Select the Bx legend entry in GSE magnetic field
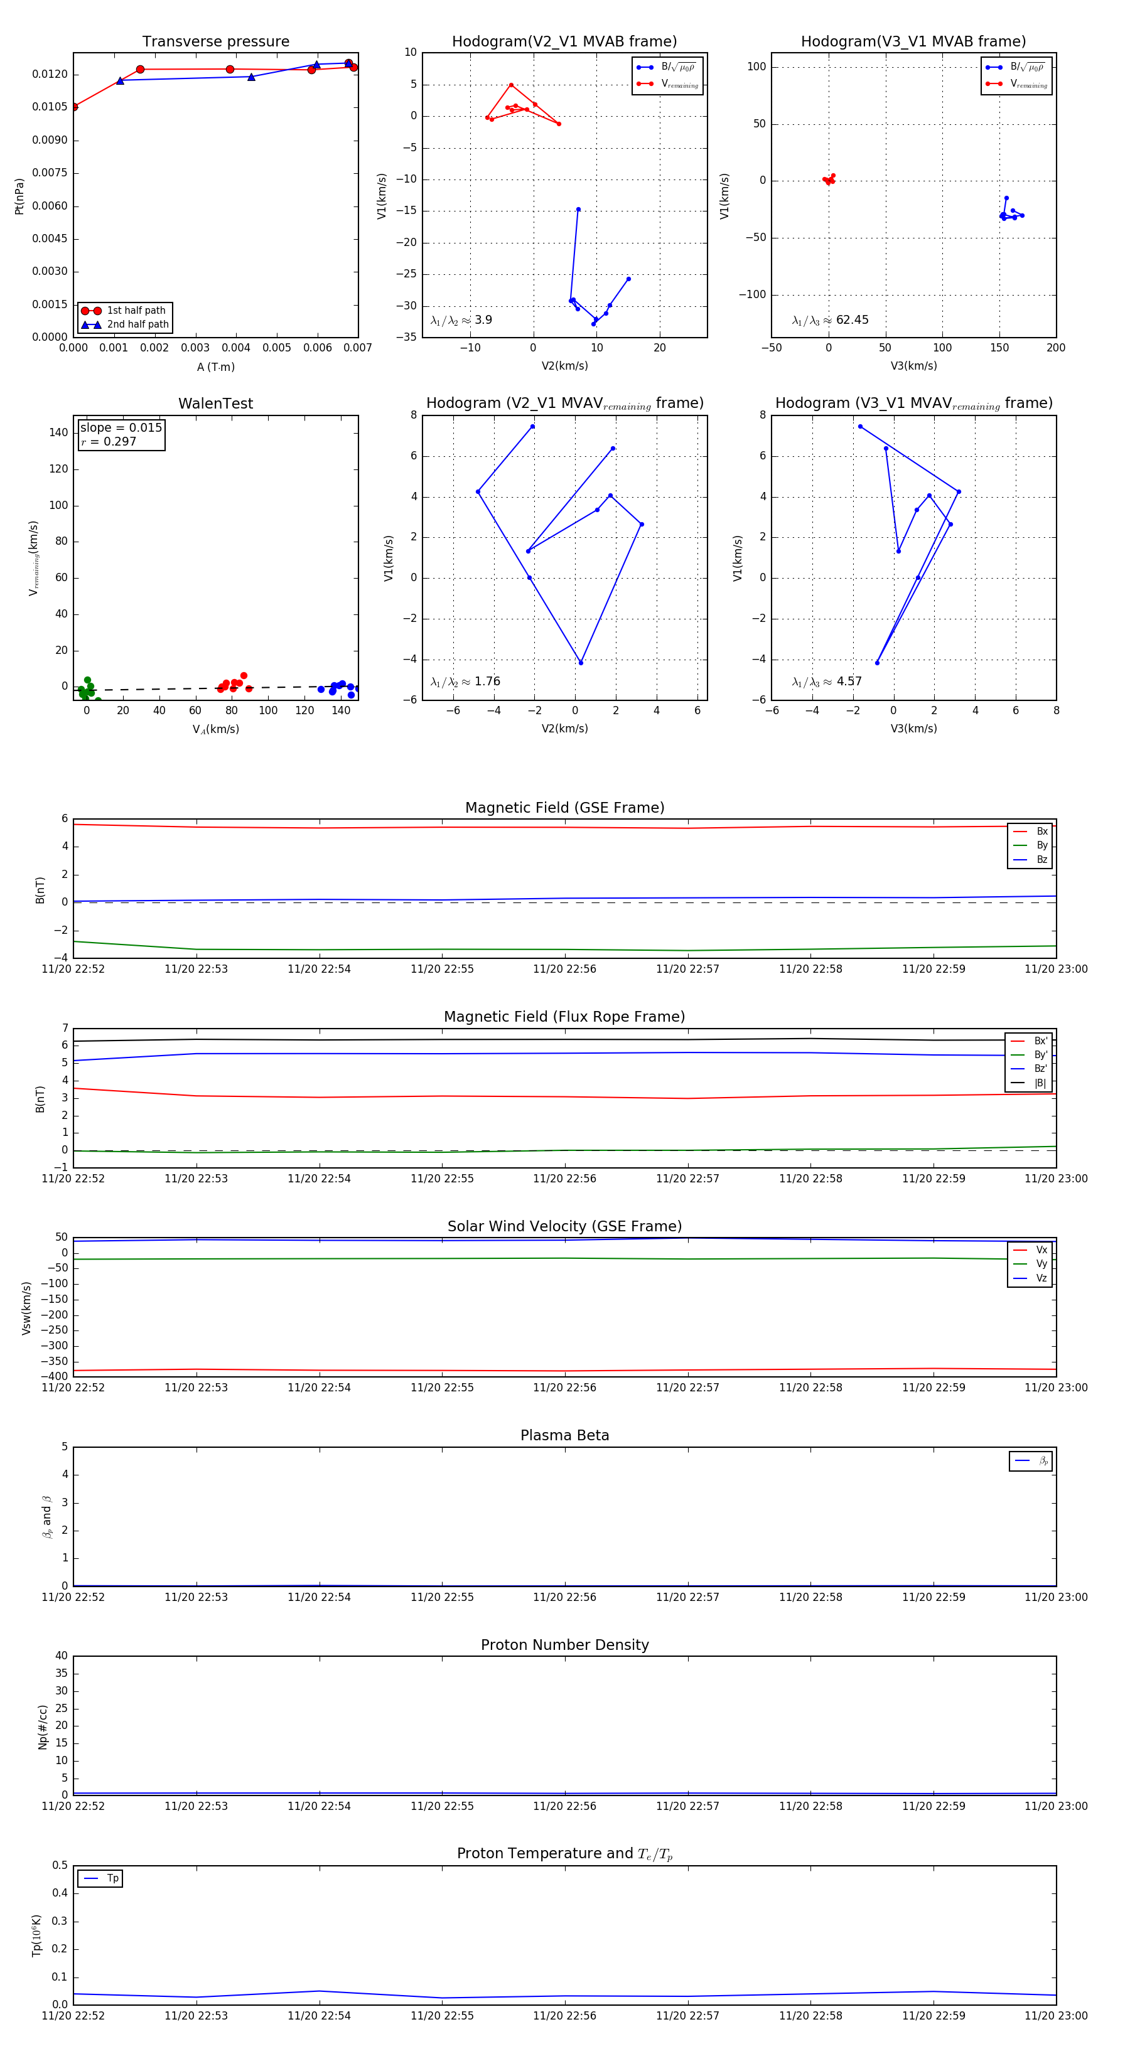 1030,832
